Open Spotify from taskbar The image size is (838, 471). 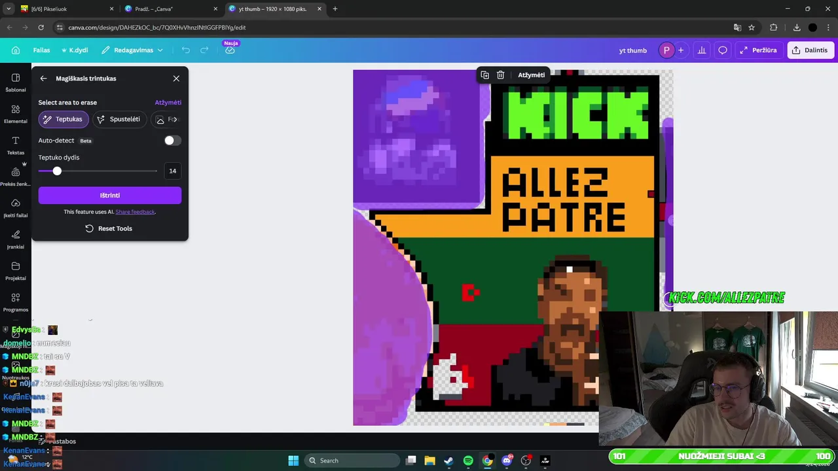468,461
